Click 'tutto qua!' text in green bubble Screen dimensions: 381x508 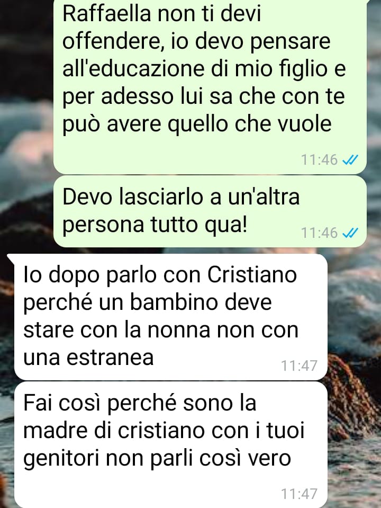point(198,225)
